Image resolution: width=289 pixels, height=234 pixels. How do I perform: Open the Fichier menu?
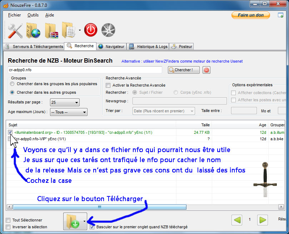[14, 15]
